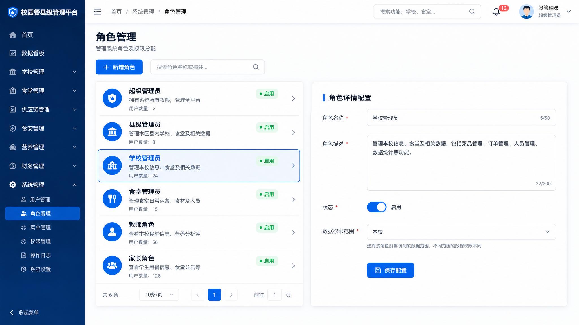Click the 菜单管理 icon

(x=24, y=227)
